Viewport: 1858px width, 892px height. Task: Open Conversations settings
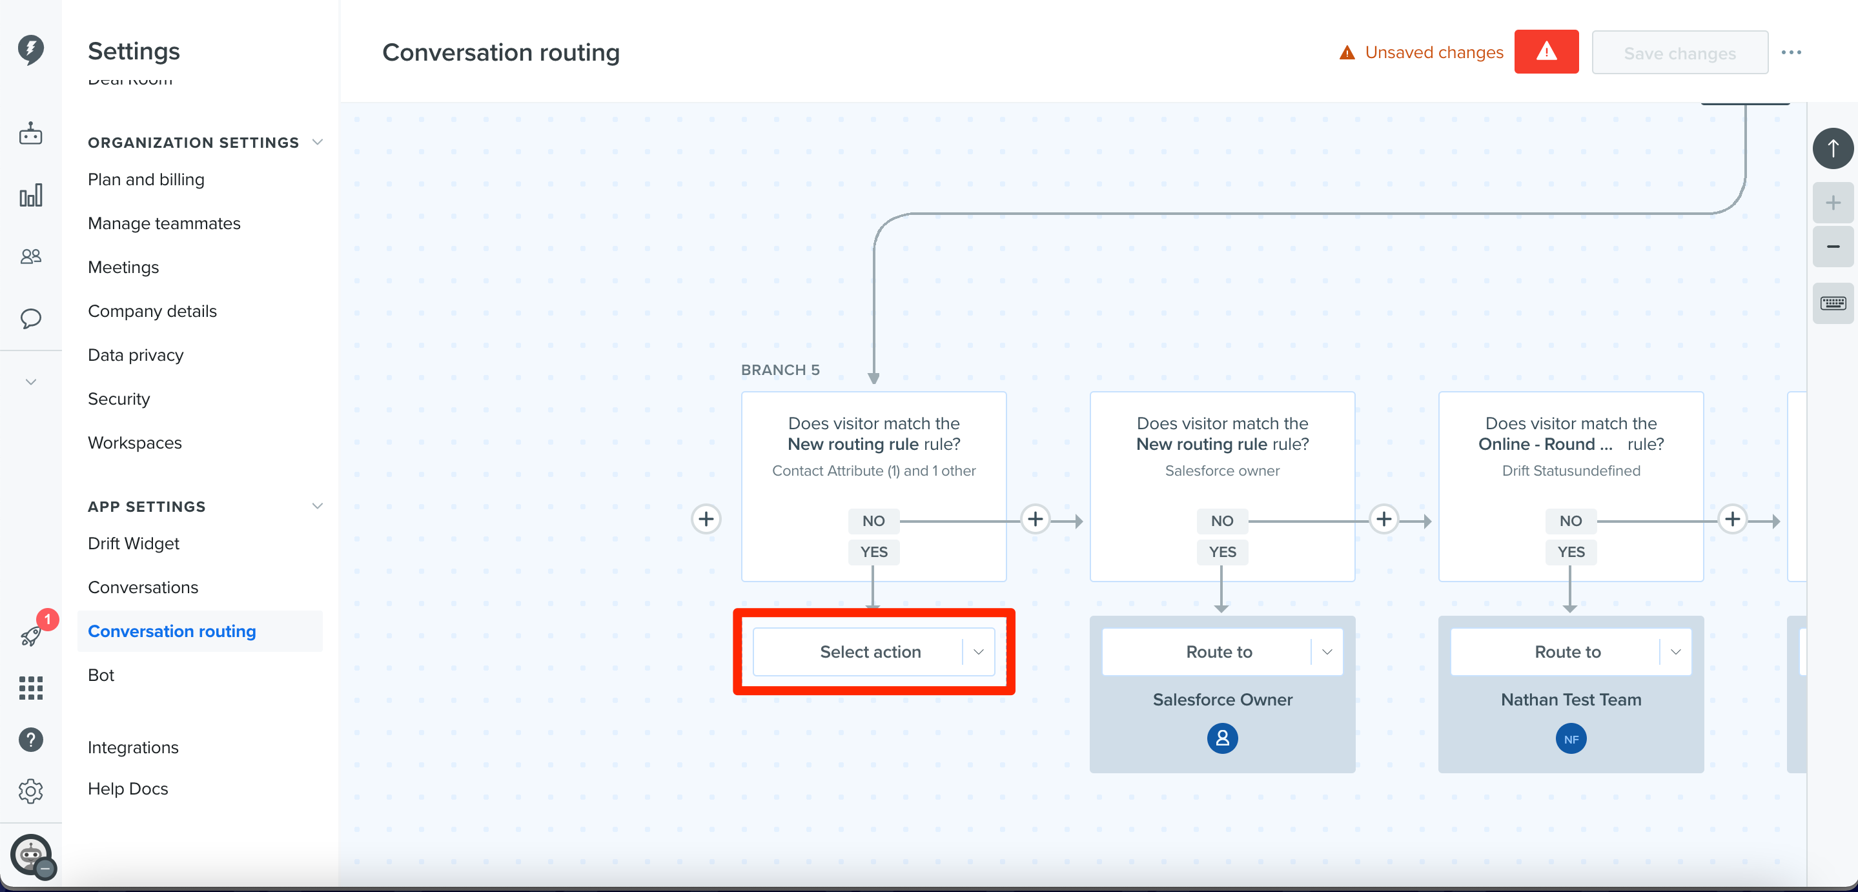click(142, 588)
